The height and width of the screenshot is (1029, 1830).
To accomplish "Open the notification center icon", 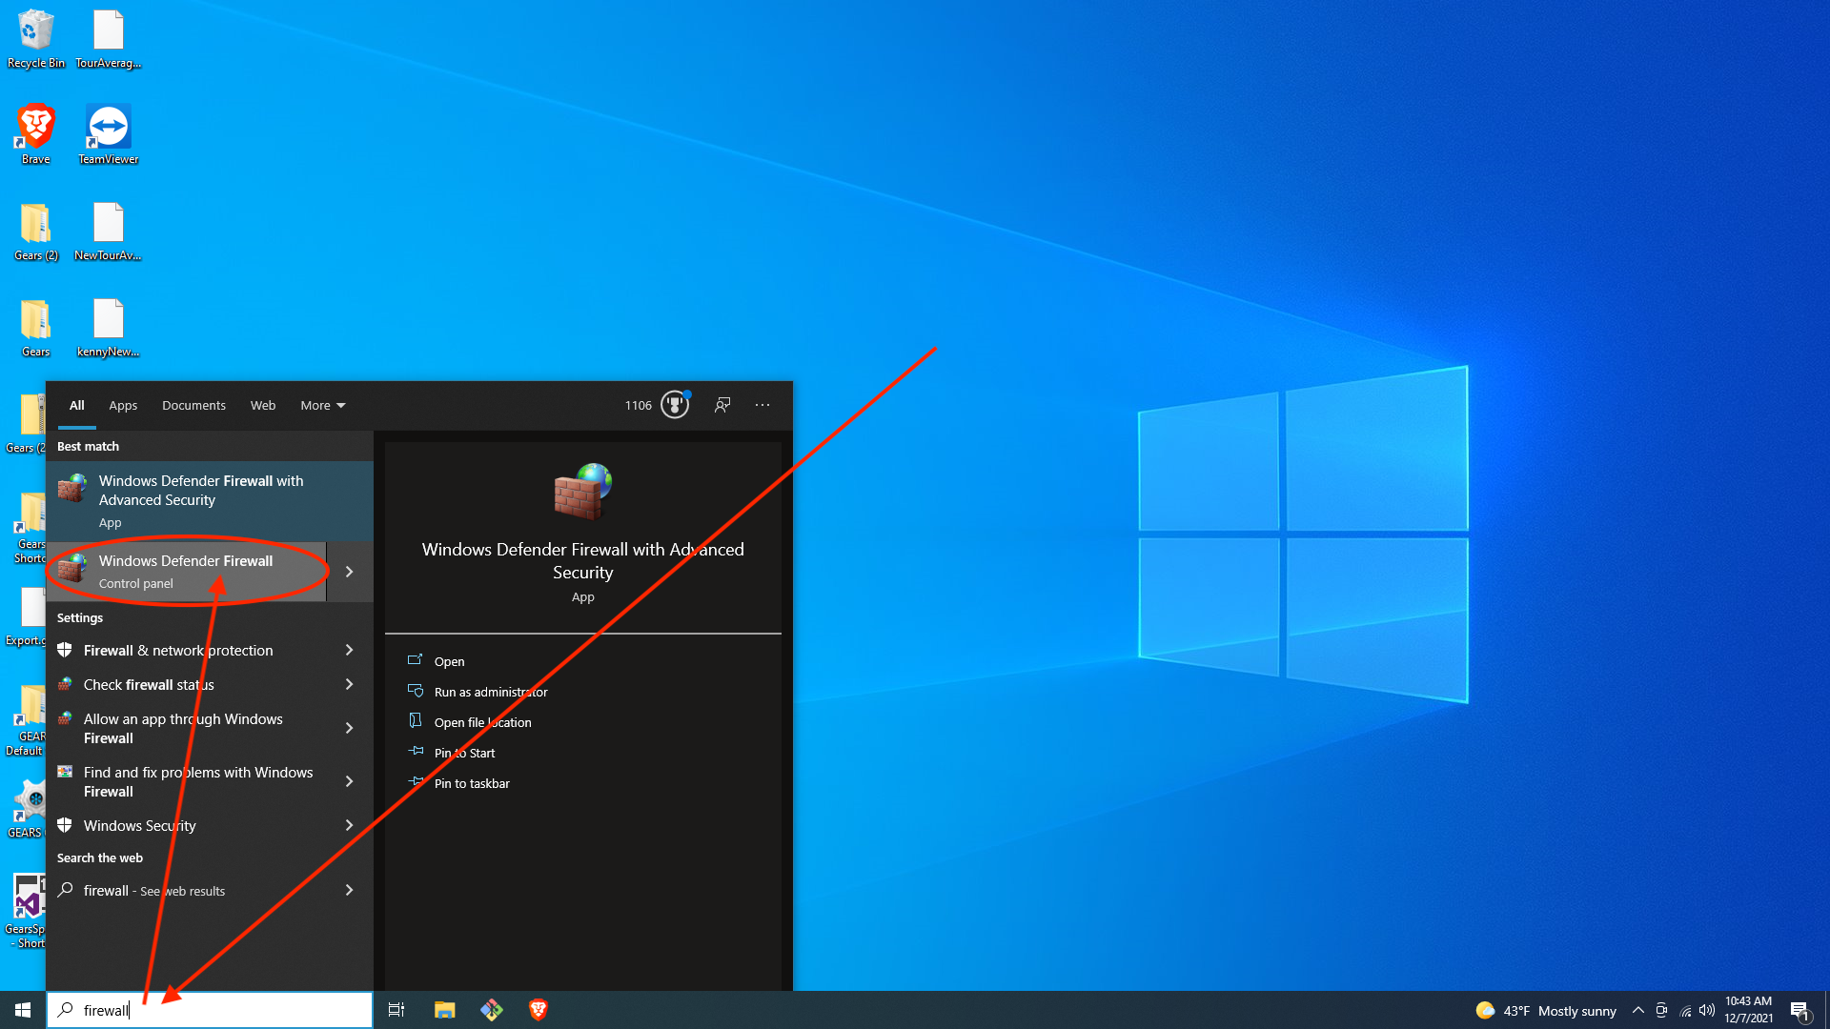I will [1799, 1011].
